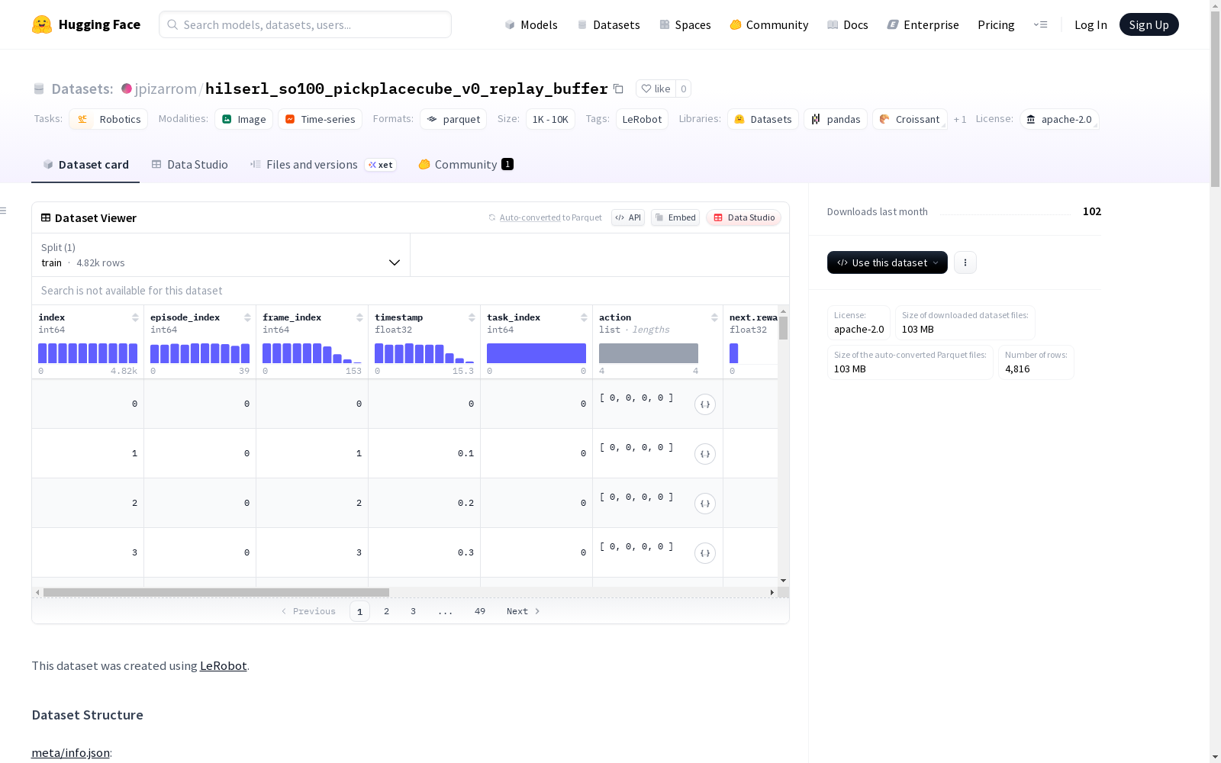Go to the Pricing page
Screen dimensions: 1221x763
[x=996, y=24]
